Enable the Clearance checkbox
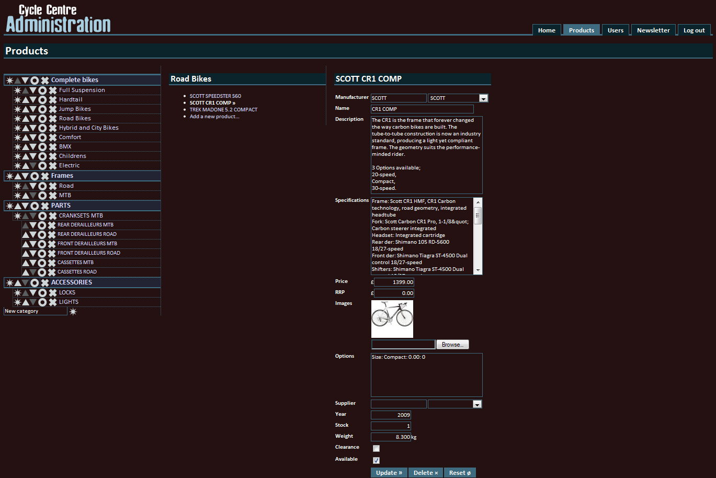The image size is (716, 478). pyautogui.click(x=376, y=448)
